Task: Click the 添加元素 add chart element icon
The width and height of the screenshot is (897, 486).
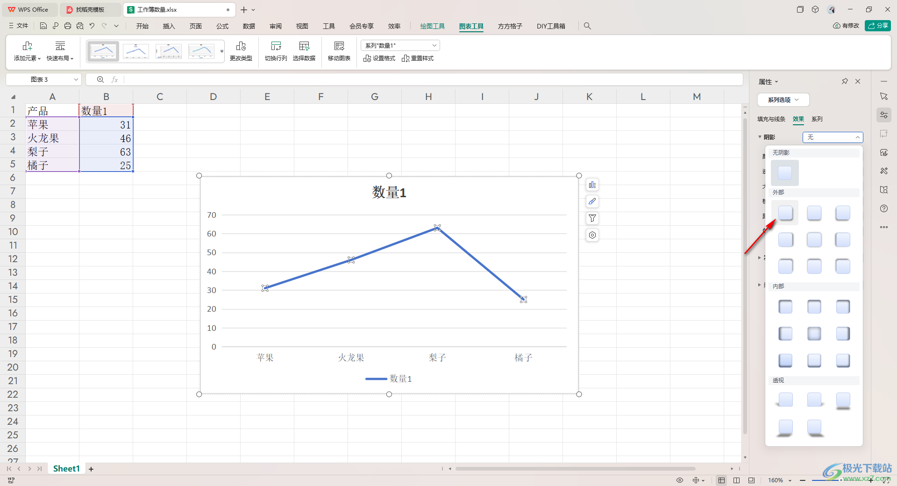Action: click(28, 46)
